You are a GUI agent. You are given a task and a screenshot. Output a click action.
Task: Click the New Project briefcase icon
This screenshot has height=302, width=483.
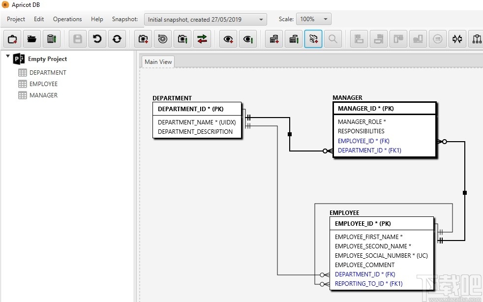[x=12, y=39]
